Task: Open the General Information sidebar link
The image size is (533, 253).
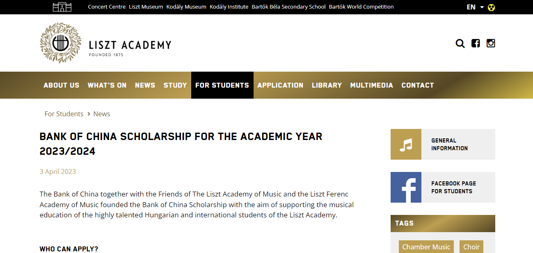Action: coord(449,145)
